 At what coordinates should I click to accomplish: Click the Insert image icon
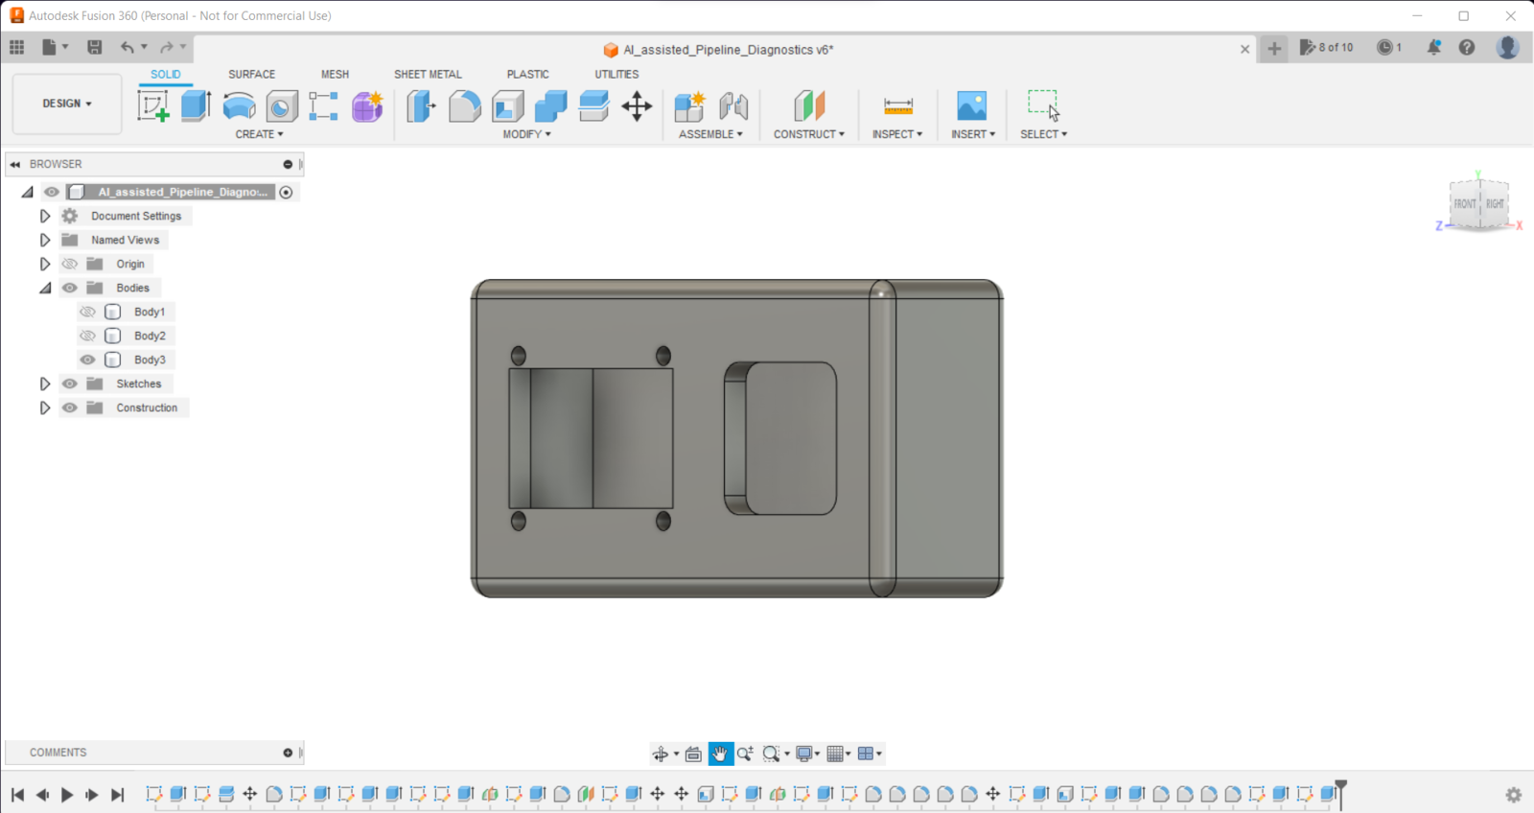[971, 105]
